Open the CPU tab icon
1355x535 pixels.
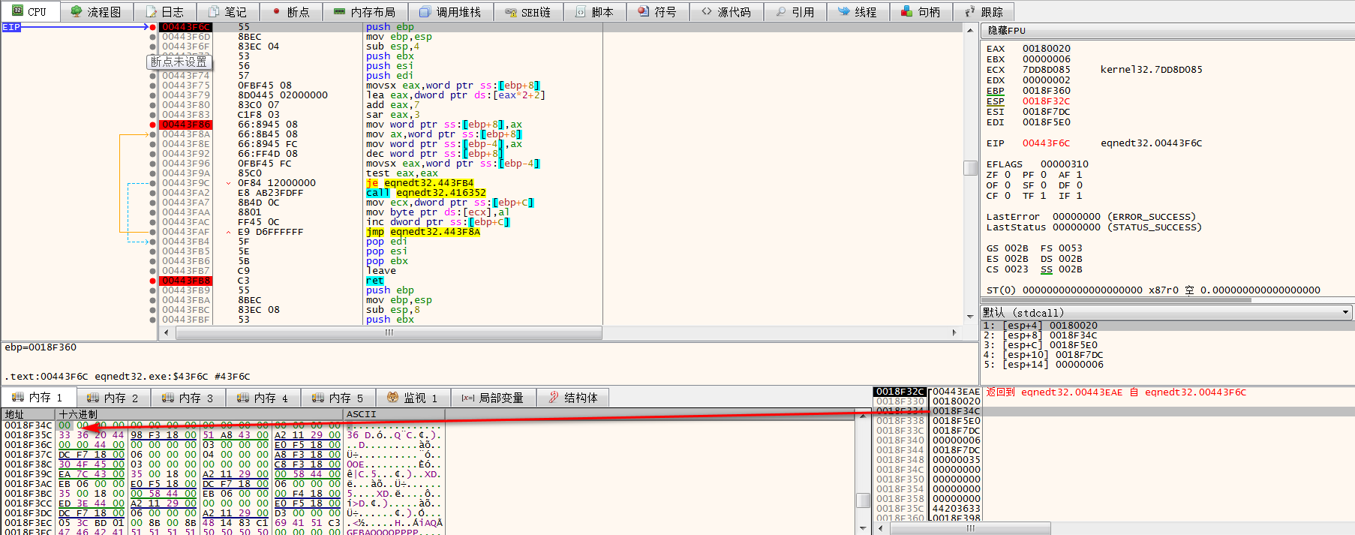click(17, 11)
